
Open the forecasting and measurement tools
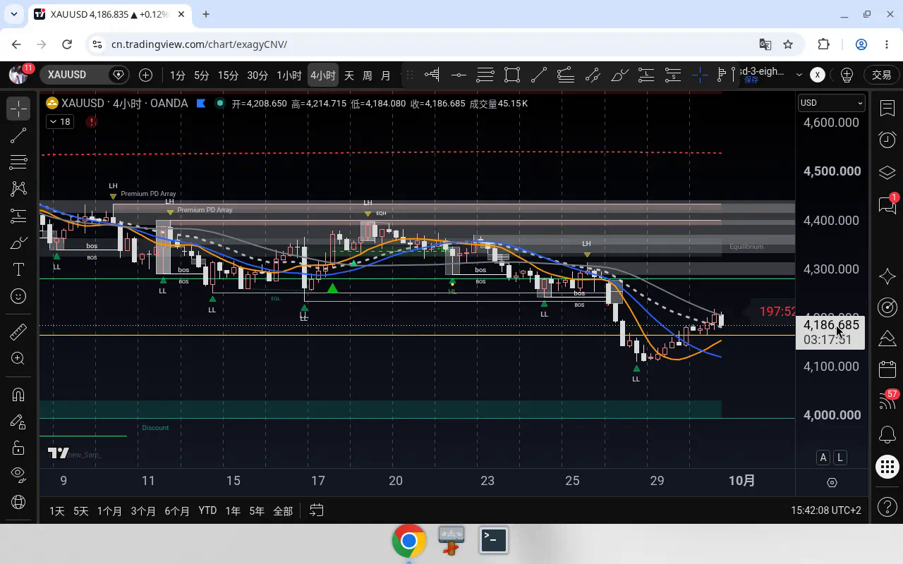tap(18, 216)
